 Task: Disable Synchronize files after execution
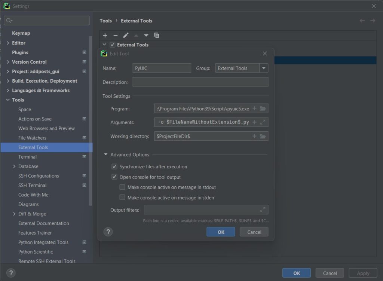pos(114,167)
